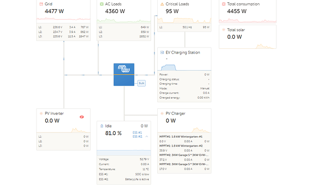Click the Total solar sparkline graph
This screenshot has width=322, height=186.
point(248,46)
